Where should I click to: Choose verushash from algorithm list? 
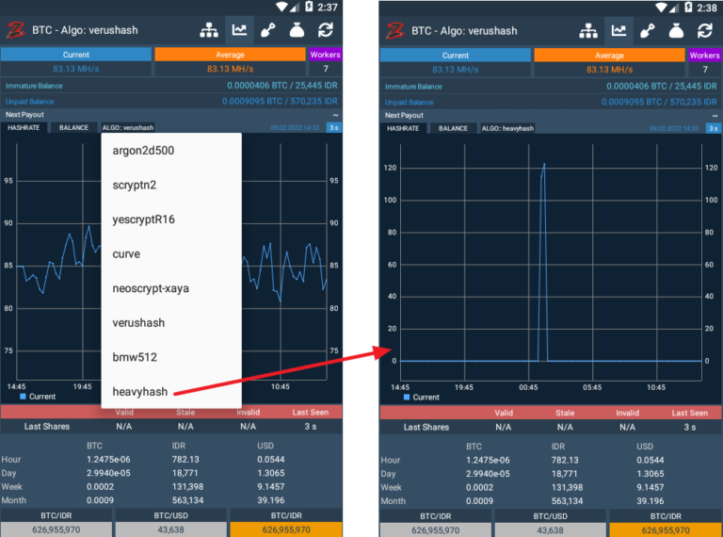click(171, 322)
